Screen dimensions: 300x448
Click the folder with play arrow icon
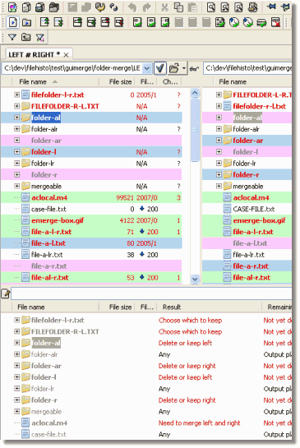click(x=26, y=22)
